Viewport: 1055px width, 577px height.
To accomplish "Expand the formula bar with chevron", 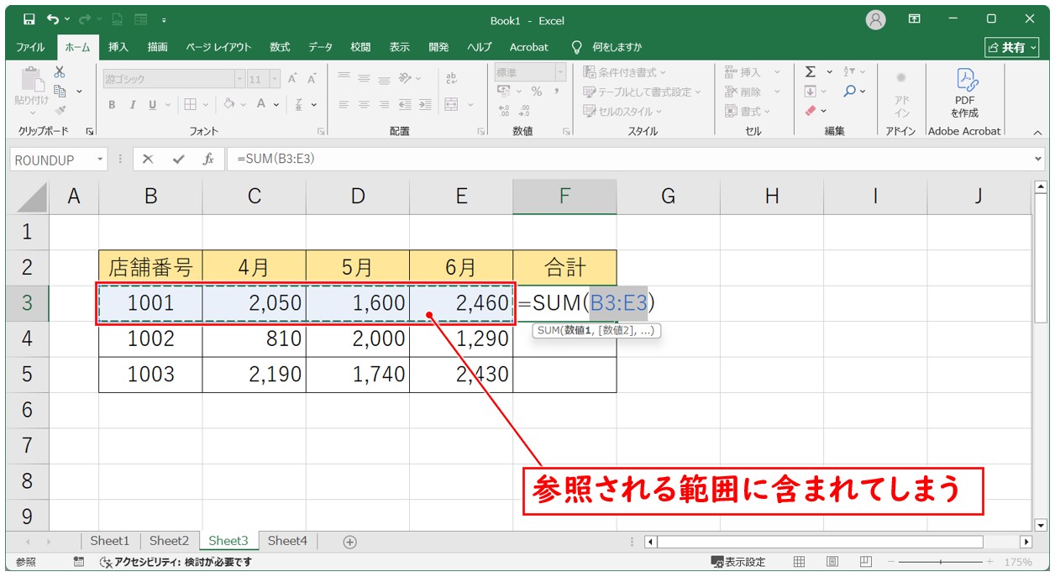I will [1038, 159].
